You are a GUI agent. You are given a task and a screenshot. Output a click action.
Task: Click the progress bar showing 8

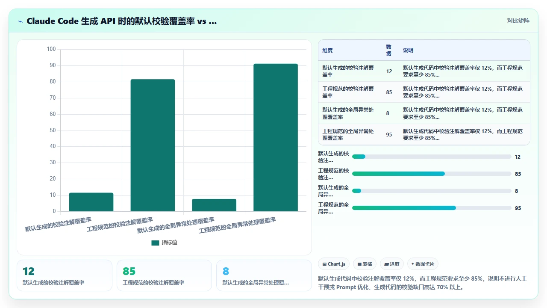[x=432, y=191]
